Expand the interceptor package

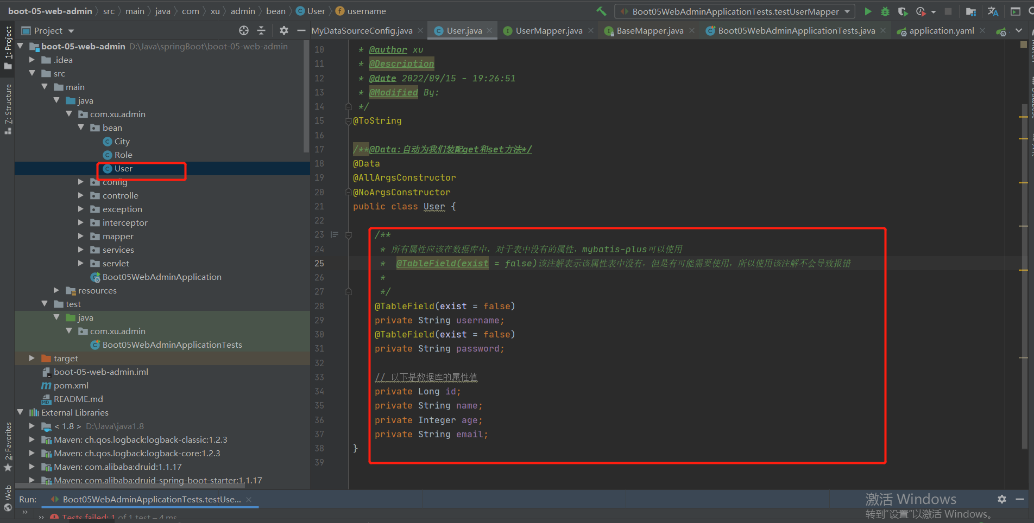81,222
